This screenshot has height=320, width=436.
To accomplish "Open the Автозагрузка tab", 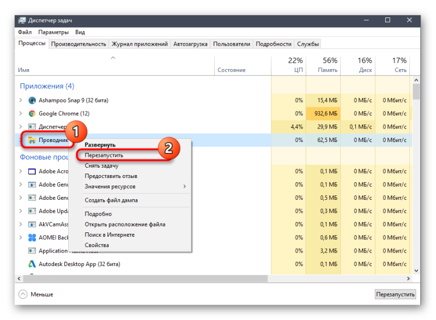I will [x=190, y=44].
